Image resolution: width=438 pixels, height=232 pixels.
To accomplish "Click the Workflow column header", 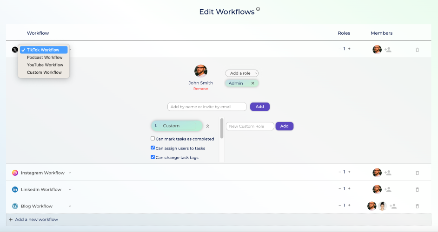I will coord(38,33).
